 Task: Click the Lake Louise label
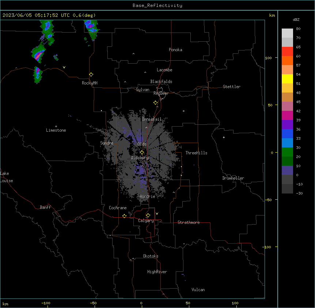click(x=7, y=177)
